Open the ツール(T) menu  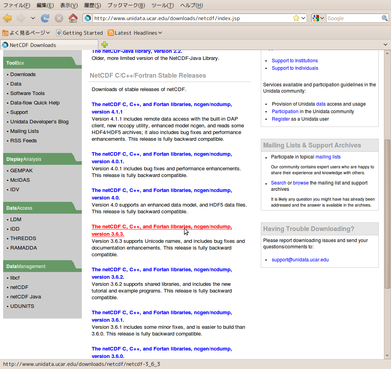pyautogui.click(x=162, y=5)
